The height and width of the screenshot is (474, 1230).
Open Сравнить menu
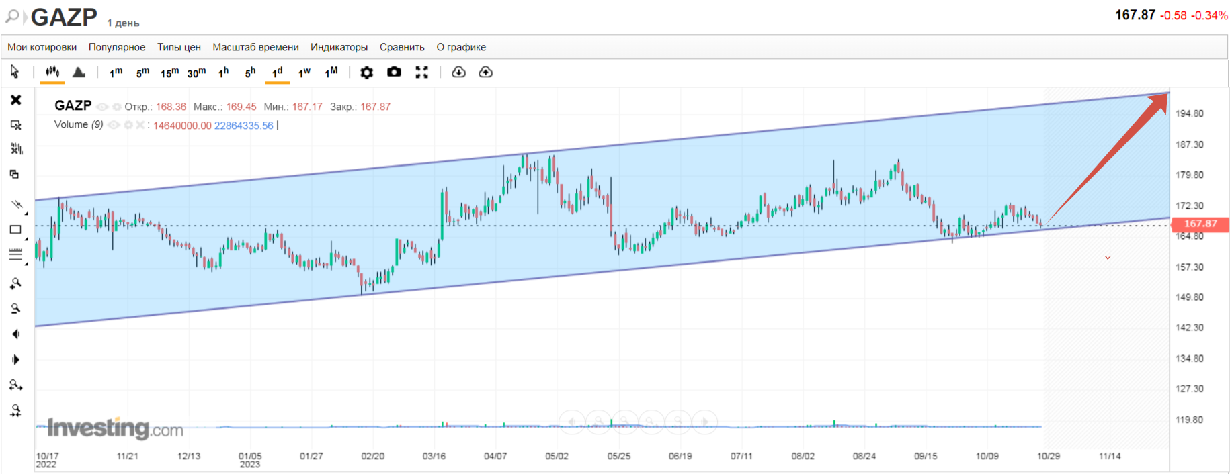(x=402, y=47)
